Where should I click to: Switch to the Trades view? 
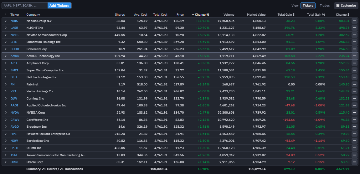coord(325,6)
